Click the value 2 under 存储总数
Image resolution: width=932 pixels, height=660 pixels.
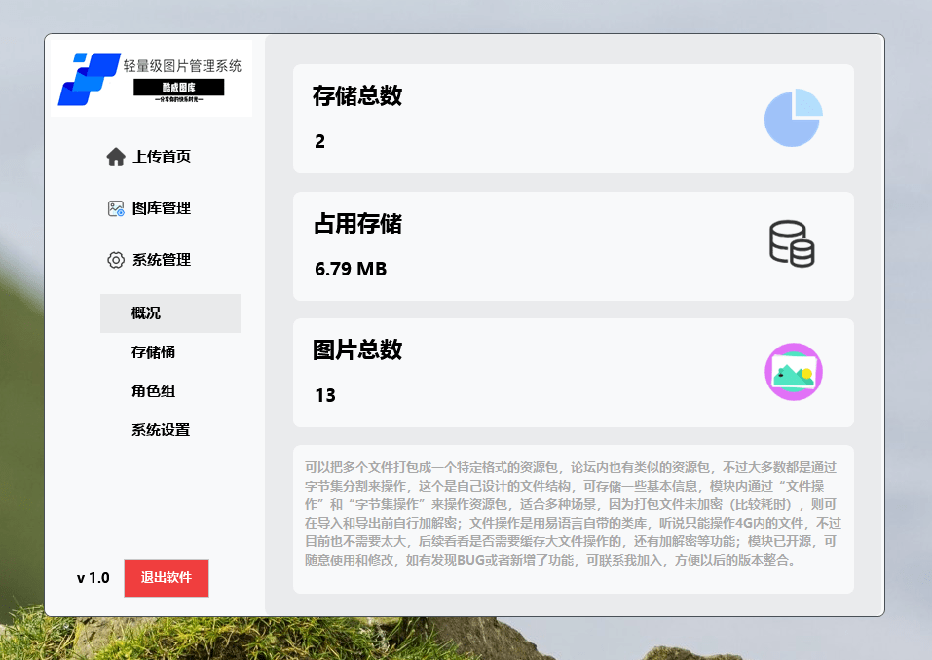click(x=319, y=141)
